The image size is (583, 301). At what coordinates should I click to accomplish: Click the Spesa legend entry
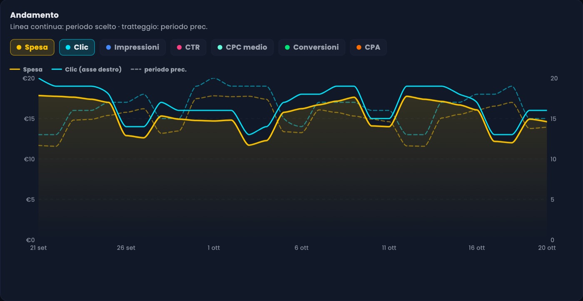26,70
